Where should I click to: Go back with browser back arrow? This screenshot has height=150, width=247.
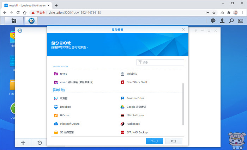(x=5, y=13)
